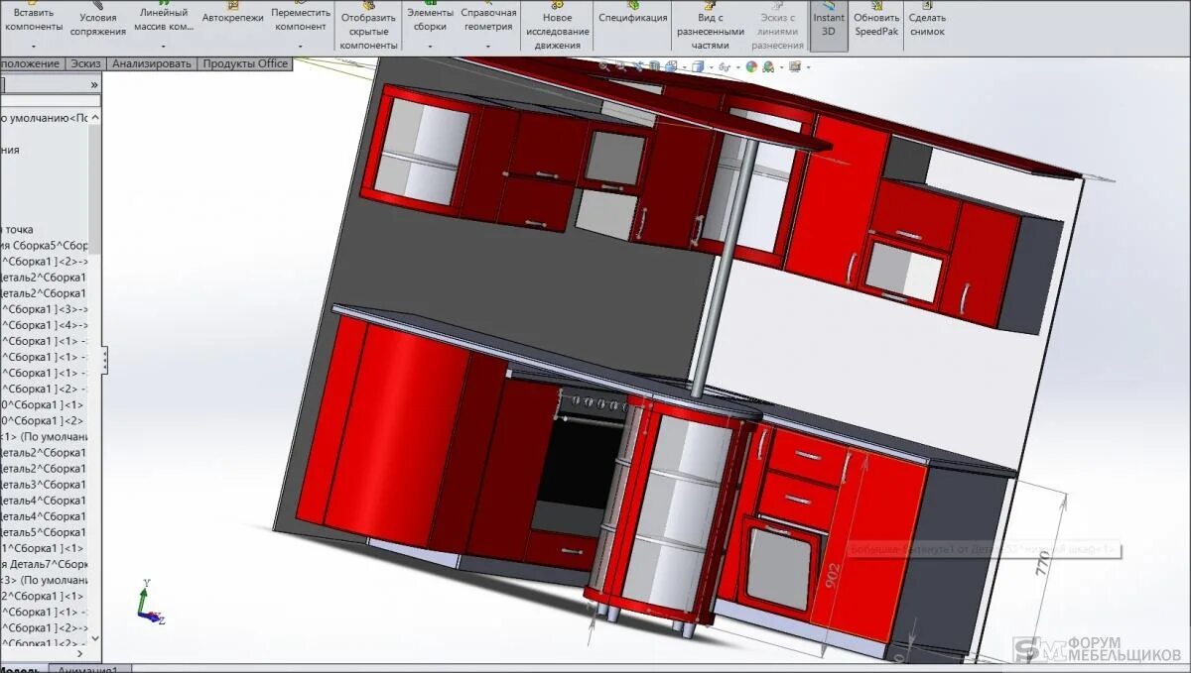Screen dimensions: 1191x673
Task: Open Справочная геометрия tool
Action: point(489,21)
